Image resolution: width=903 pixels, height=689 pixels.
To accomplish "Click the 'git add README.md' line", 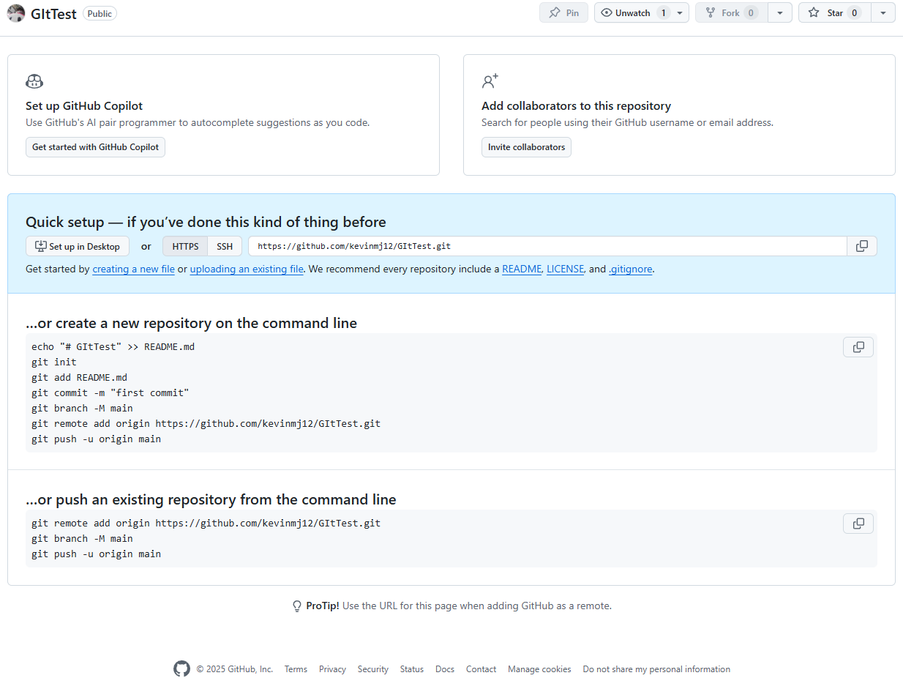I will coord(79,377).
